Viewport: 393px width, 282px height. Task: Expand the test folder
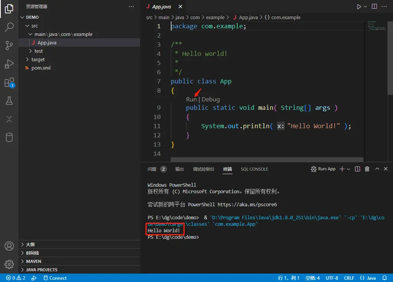tap(79, 51)
